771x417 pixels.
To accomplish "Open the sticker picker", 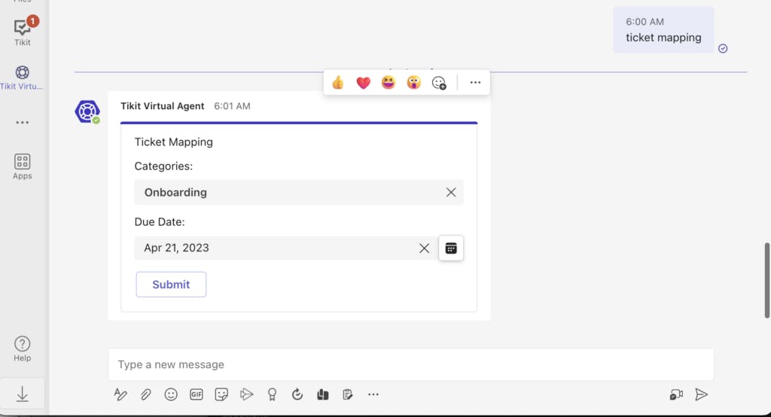I will point(221,394).
